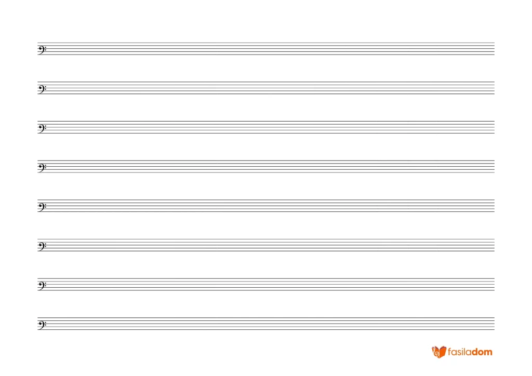The height and width of the screenshot is (376, 532).
Task: Click the middle of the third staff lines
Action: [266, 127]
